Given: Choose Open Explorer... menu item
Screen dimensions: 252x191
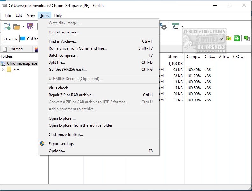Looking at the screenshot, I should pyautogui.click(x=99, y=118).
